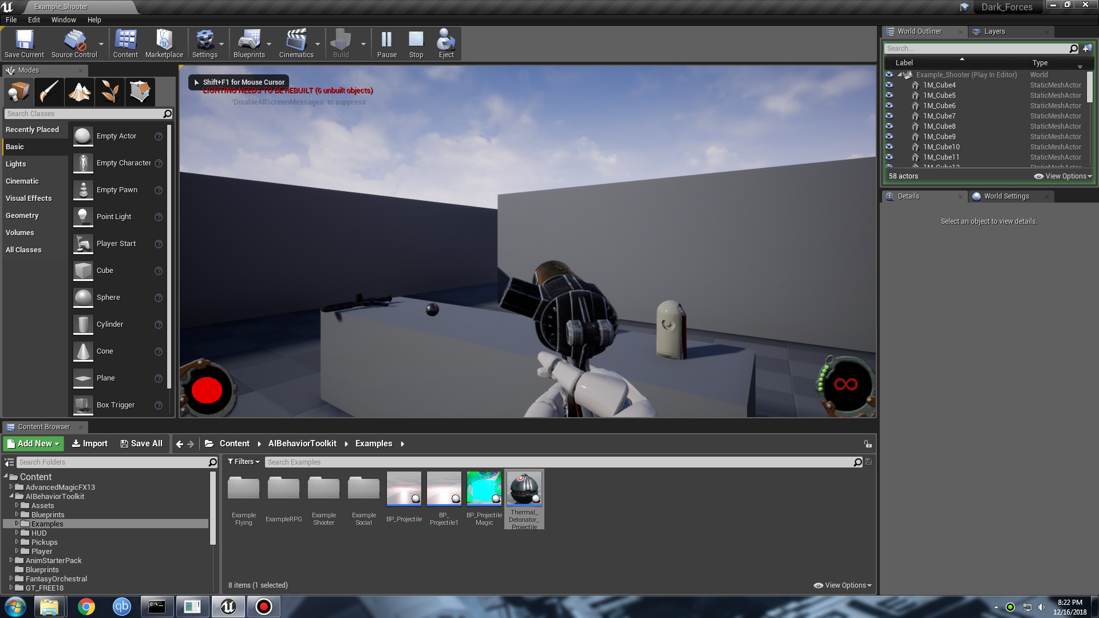Select the Landscape tool icon
This screenshot has width=1099, height=618.
coord(78,90)
